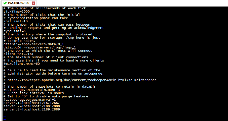Select the 192.168.69.100 session tab
The image size is (228, 121).
[x=18, y=3]
